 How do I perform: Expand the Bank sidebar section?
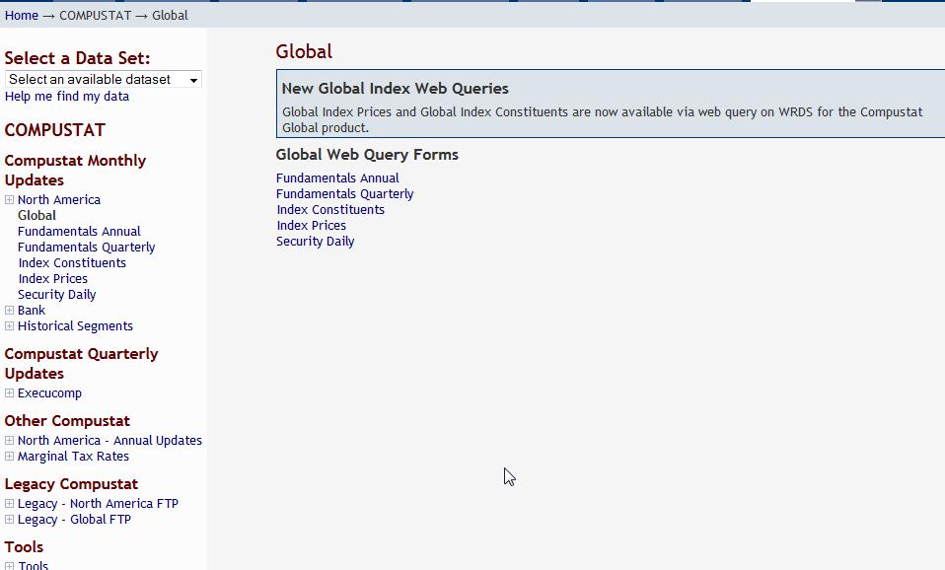coord(9,310)
